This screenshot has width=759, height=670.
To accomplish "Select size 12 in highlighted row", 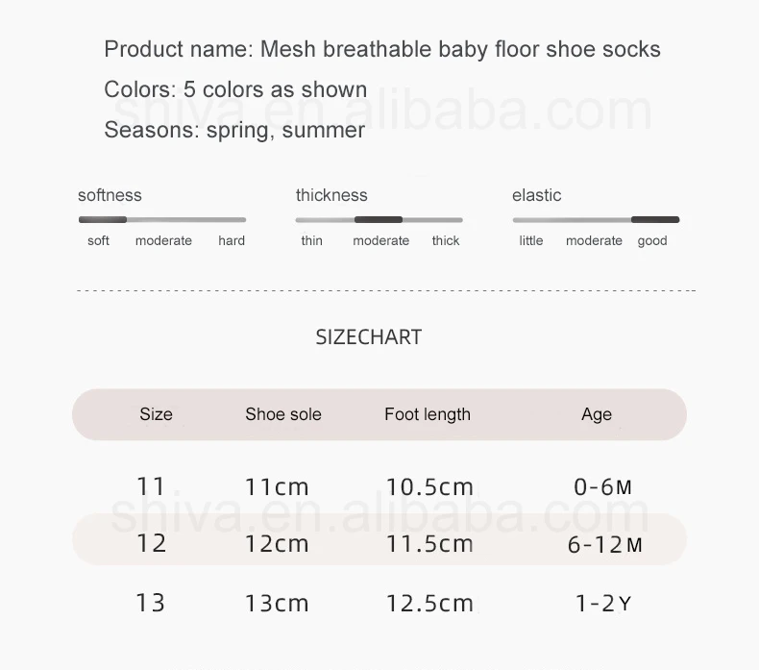I will [x=152, y=543].
